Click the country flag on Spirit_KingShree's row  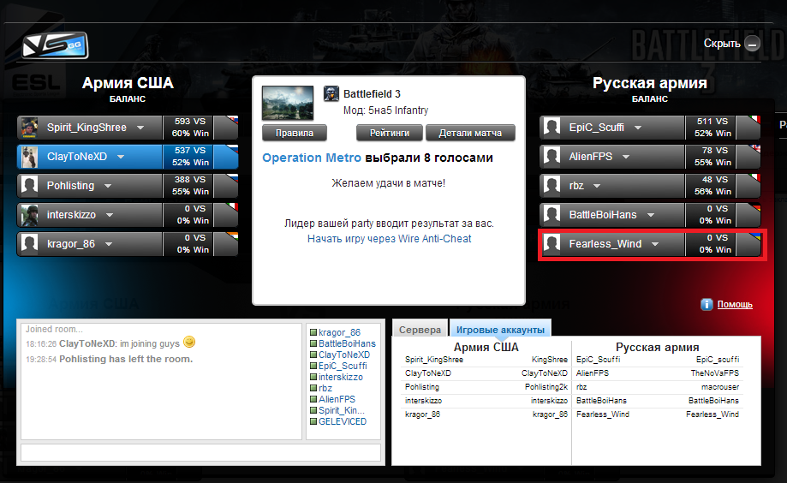(x=232, y=120)
